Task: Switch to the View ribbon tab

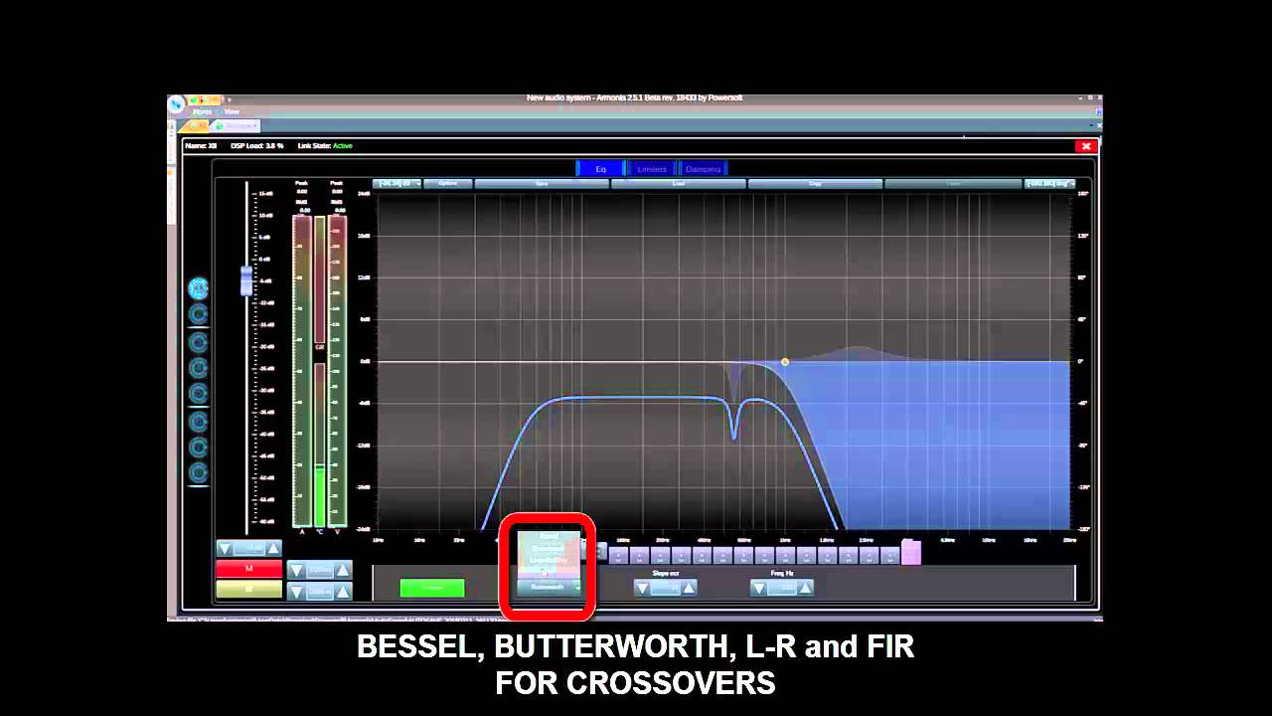Action: coord(232,111)
